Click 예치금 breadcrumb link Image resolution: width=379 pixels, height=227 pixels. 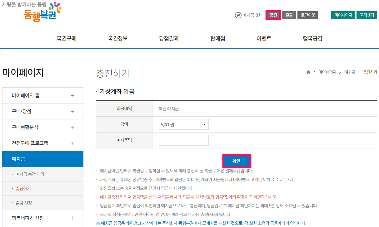coord(350,72)
